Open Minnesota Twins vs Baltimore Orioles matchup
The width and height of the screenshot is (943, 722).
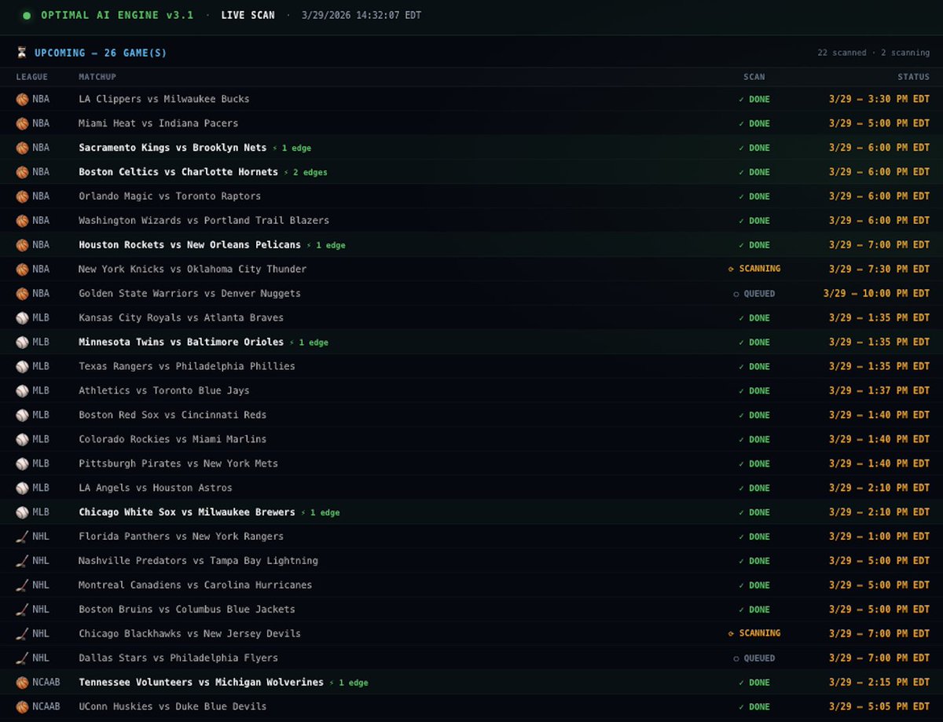(x=182, y=343)
